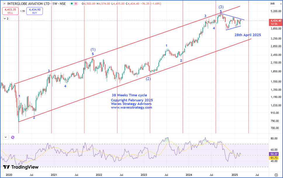This screenshot has width=283, height=178.
Task: Select the '(3)' wave label near the top
Action: click(x=221, y=7)
